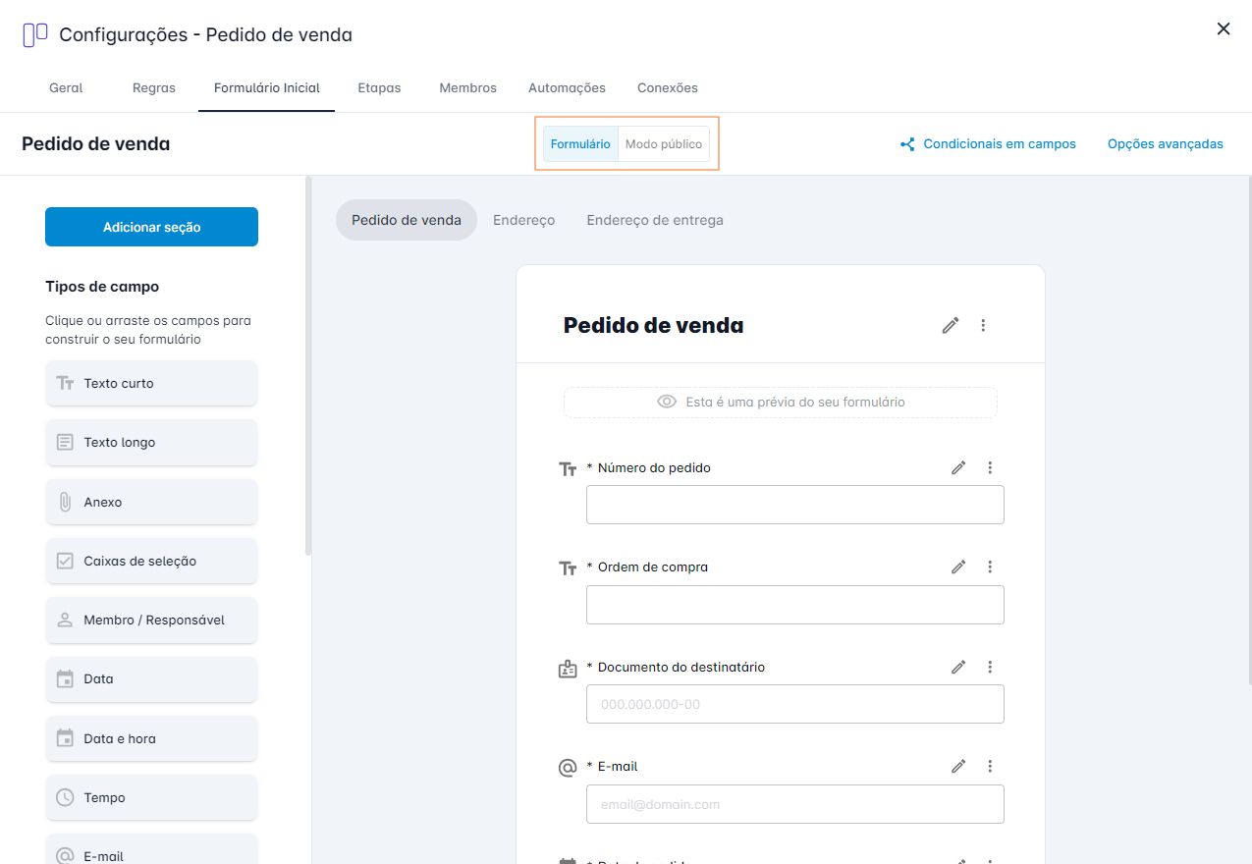Select the Pedido de venda section tab

[x=407, y=220]
